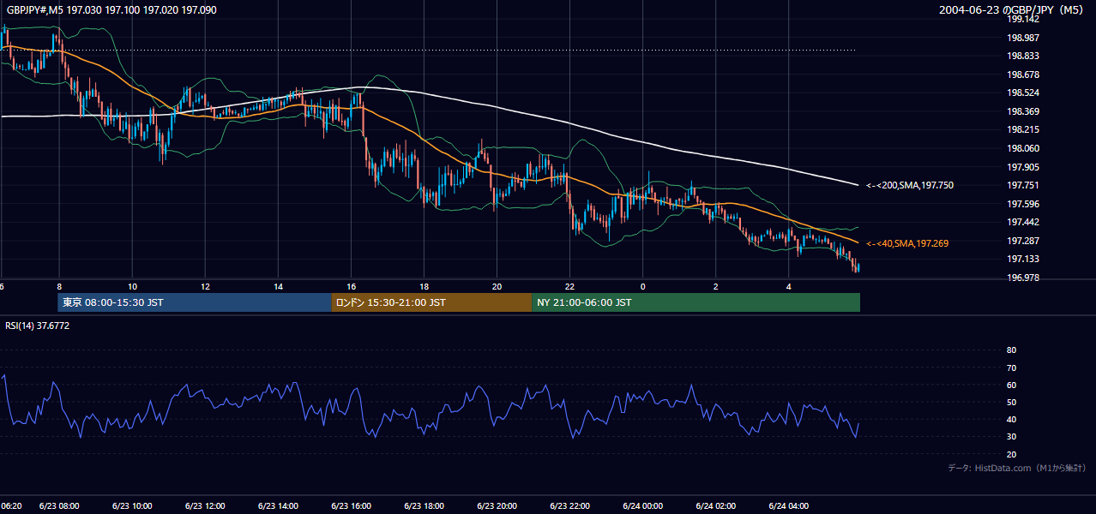Click the time label 6/24 00:00
The image size is (1096, 514).
click(x=642, y=506)
